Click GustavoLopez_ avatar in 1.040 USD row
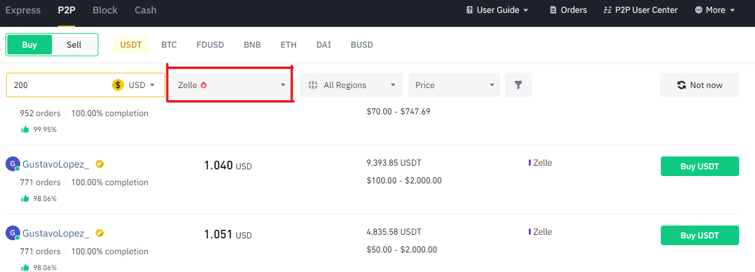755x272 pixels. tap(12, 164)
